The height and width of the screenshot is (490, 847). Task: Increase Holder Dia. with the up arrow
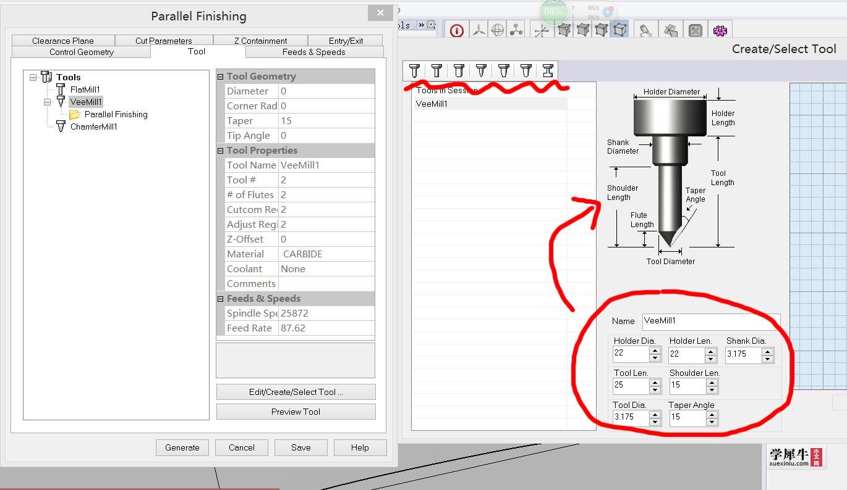(x=655, y=351)
